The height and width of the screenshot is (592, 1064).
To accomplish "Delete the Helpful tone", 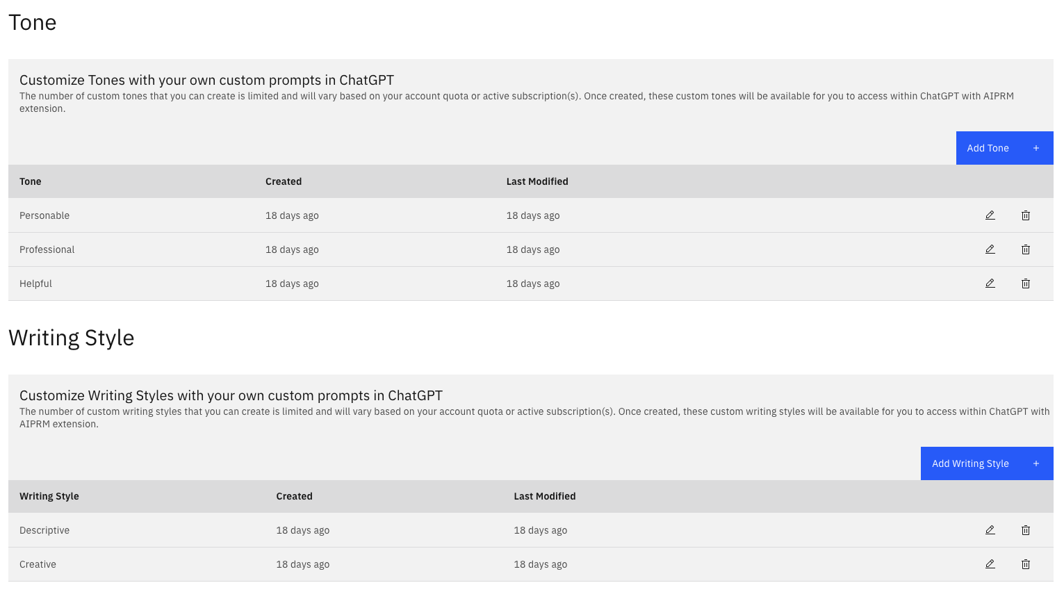I will (1026, 283).
